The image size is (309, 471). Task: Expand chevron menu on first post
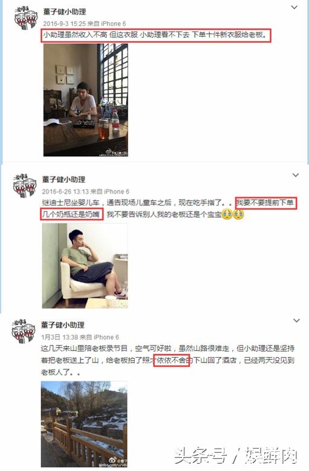point(295,7)
